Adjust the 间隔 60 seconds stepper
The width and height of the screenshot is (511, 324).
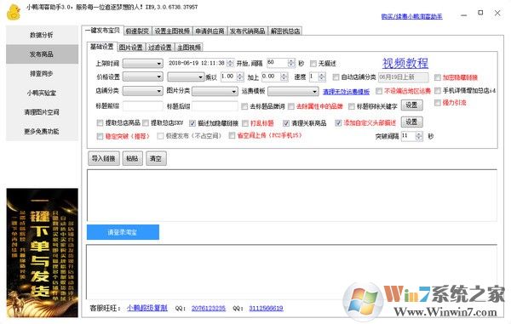pyautogui.click(x=291, y=63)
